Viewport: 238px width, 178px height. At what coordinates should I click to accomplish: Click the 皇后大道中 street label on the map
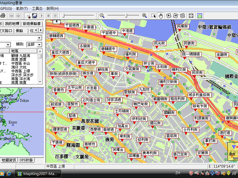pos(86,62)
